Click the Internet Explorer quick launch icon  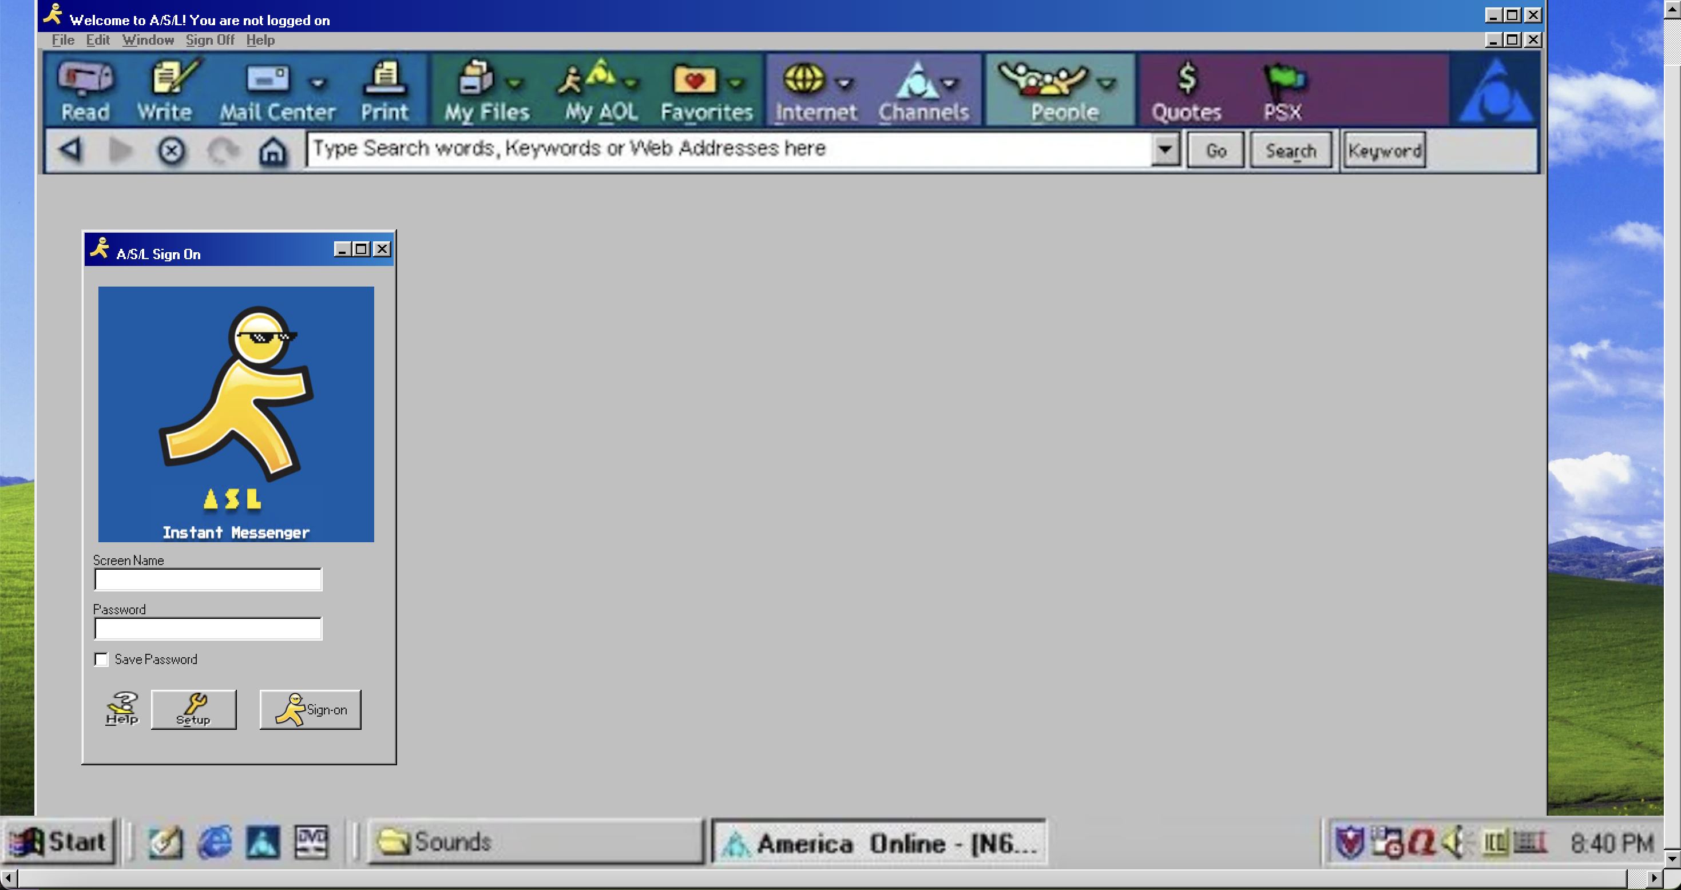(x=215, y=842)
